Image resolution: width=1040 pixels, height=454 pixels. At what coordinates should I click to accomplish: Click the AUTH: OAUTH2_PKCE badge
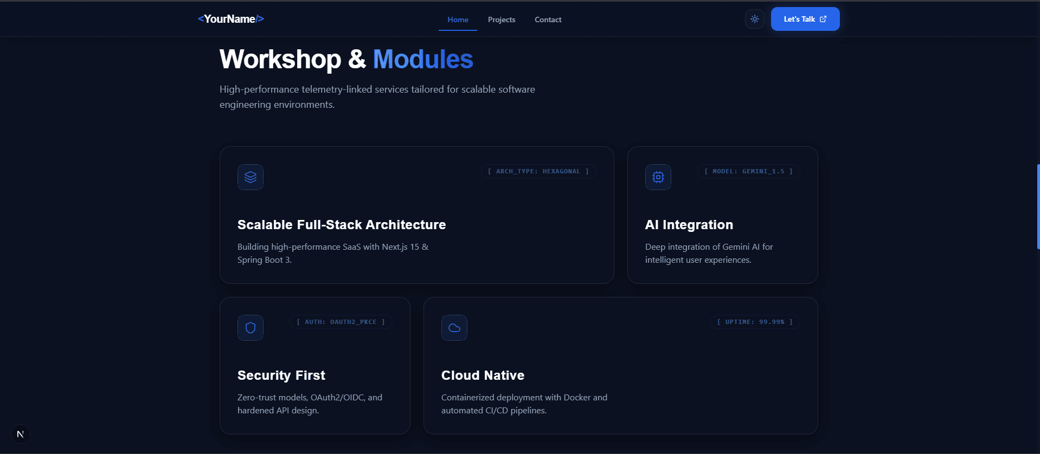pos(341,322)
